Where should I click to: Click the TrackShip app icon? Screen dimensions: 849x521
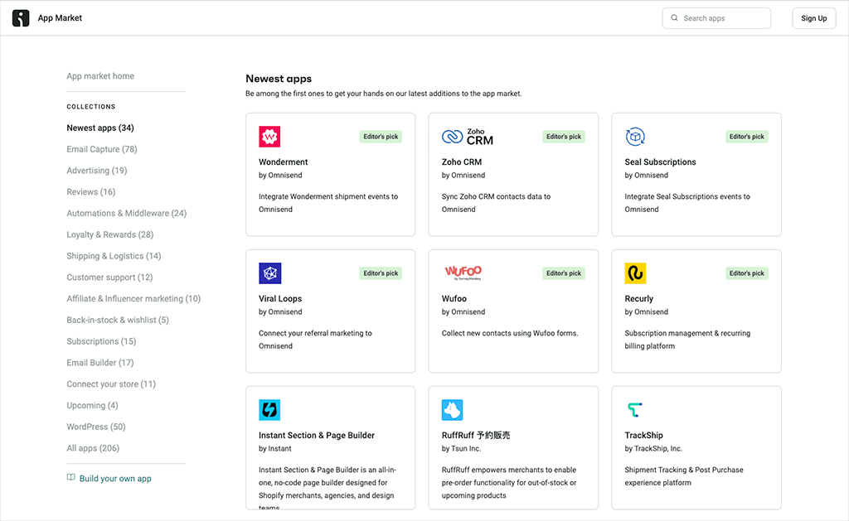point(635,409)
